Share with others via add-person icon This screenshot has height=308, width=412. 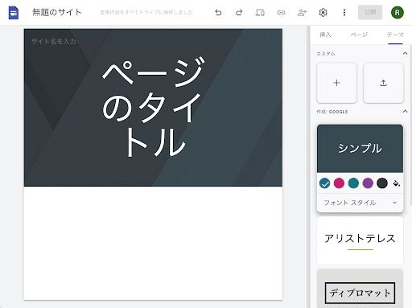point(302,12)
